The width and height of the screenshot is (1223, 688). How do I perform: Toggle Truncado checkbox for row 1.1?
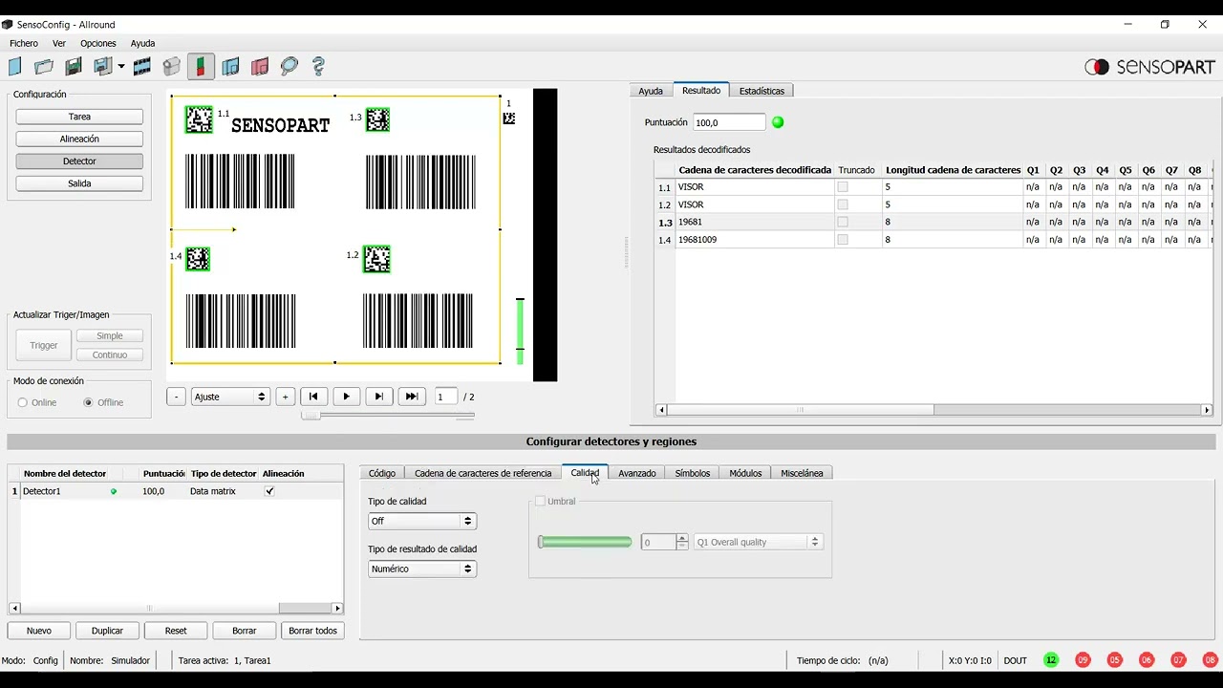[843, 187]
